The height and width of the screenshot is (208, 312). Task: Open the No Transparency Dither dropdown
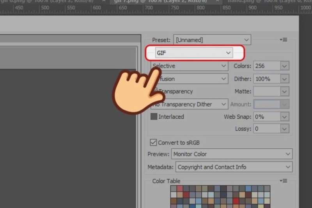[x=190, y=104]
